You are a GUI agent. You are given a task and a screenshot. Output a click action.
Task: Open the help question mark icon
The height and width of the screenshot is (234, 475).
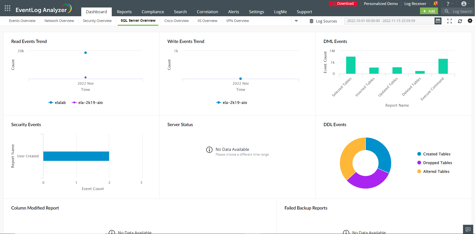click(x=448, y=4)
